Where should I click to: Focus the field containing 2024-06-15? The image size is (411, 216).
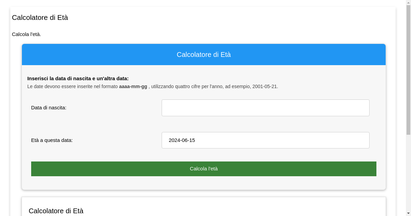[265, 140]
